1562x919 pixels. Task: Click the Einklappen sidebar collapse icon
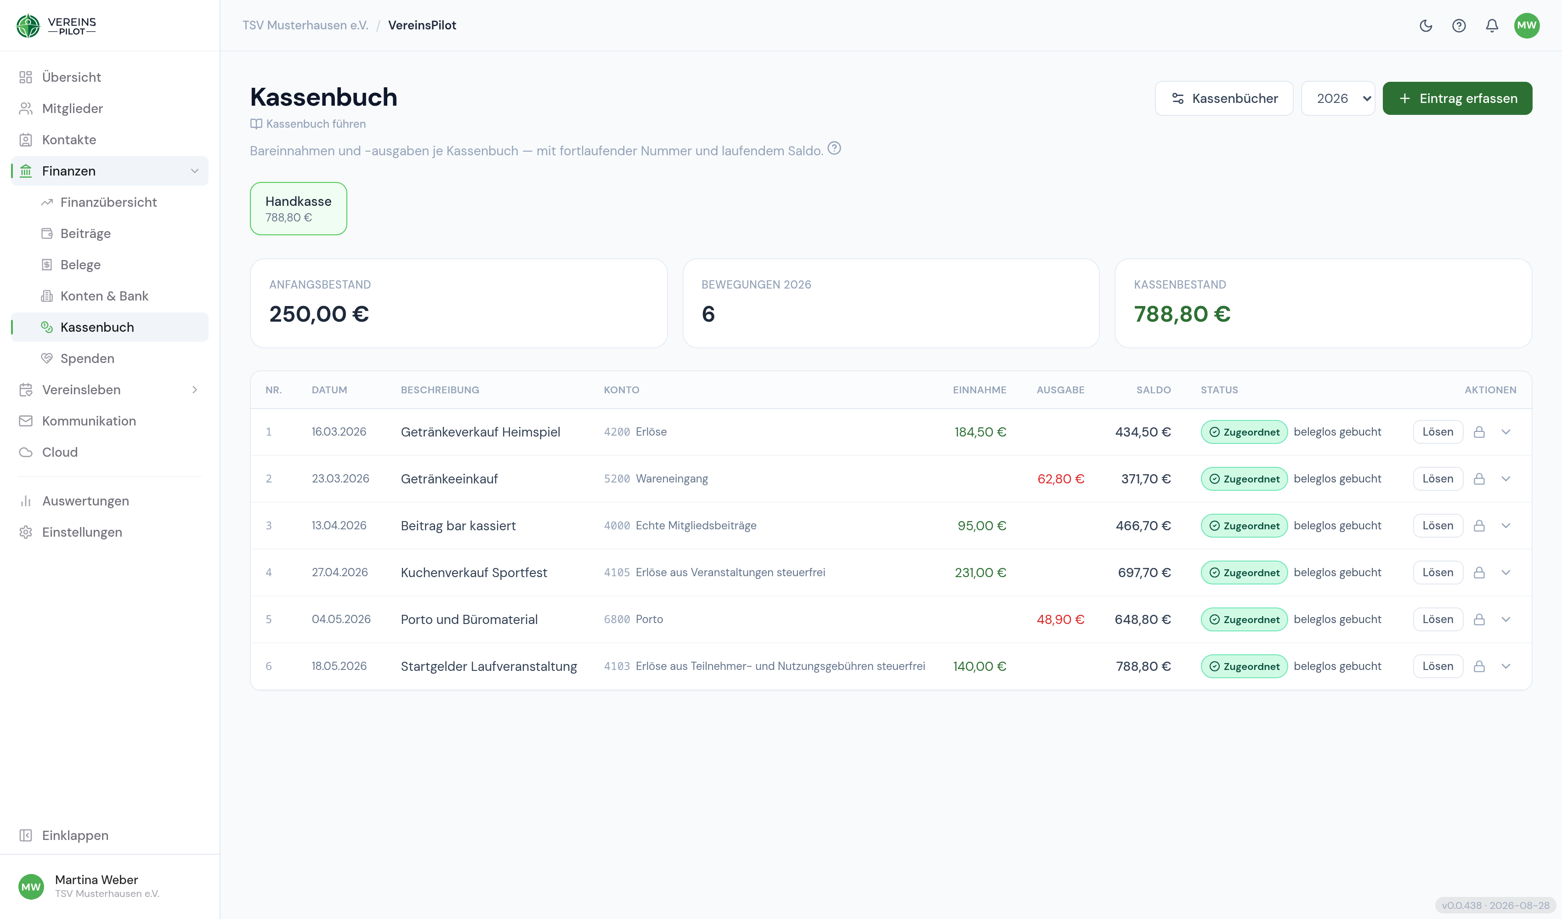click(x=25, y=834)
